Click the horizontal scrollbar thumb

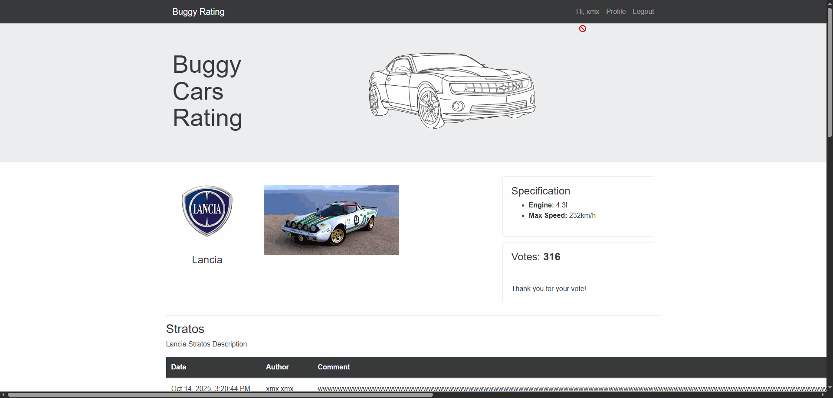click(220, 395)
